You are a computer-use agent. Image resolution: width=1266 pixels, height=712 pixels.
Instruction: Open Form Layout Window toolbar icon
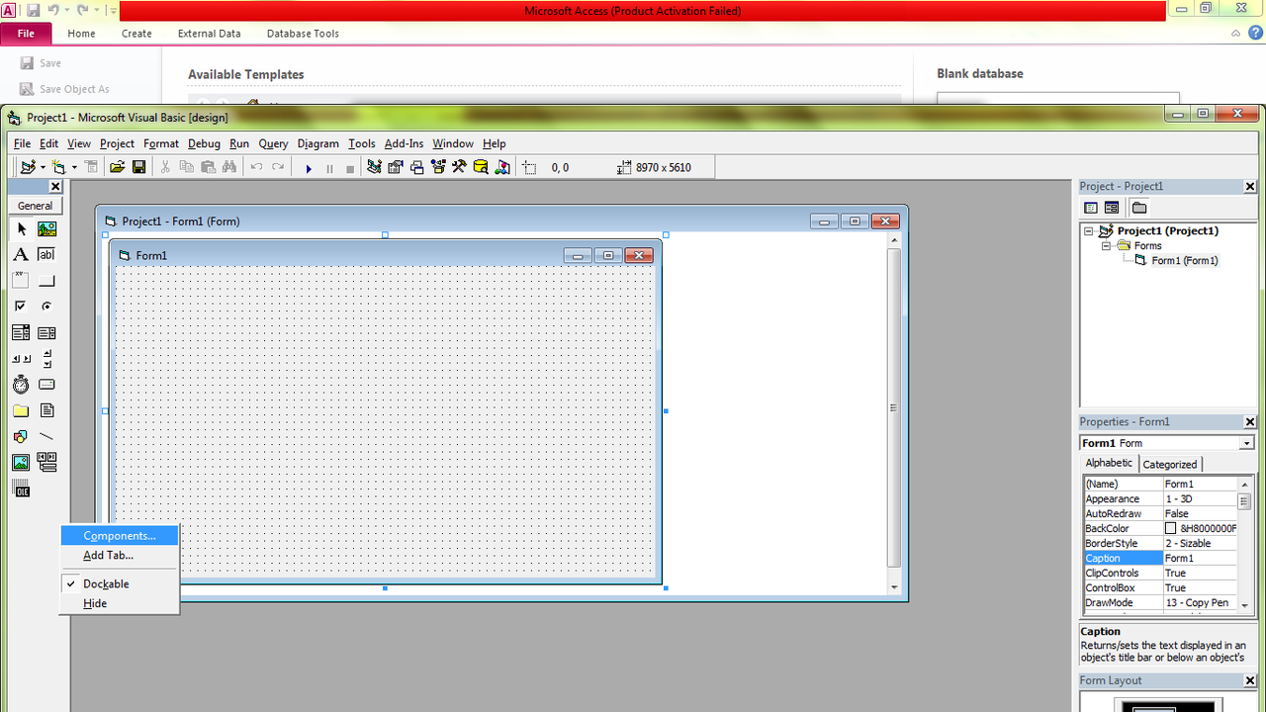pyautogui.click(x=416, y=167)
